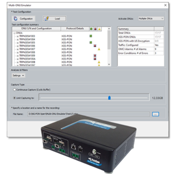Click red alarm icon for TRPN30541006
Screen dimensions: 174x174
click(x=95, y=45)
